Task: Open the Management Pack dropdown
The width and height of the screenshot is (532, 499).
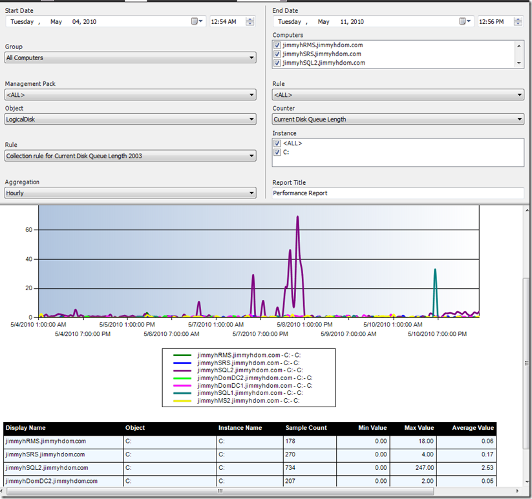Action: click(251, 95)
